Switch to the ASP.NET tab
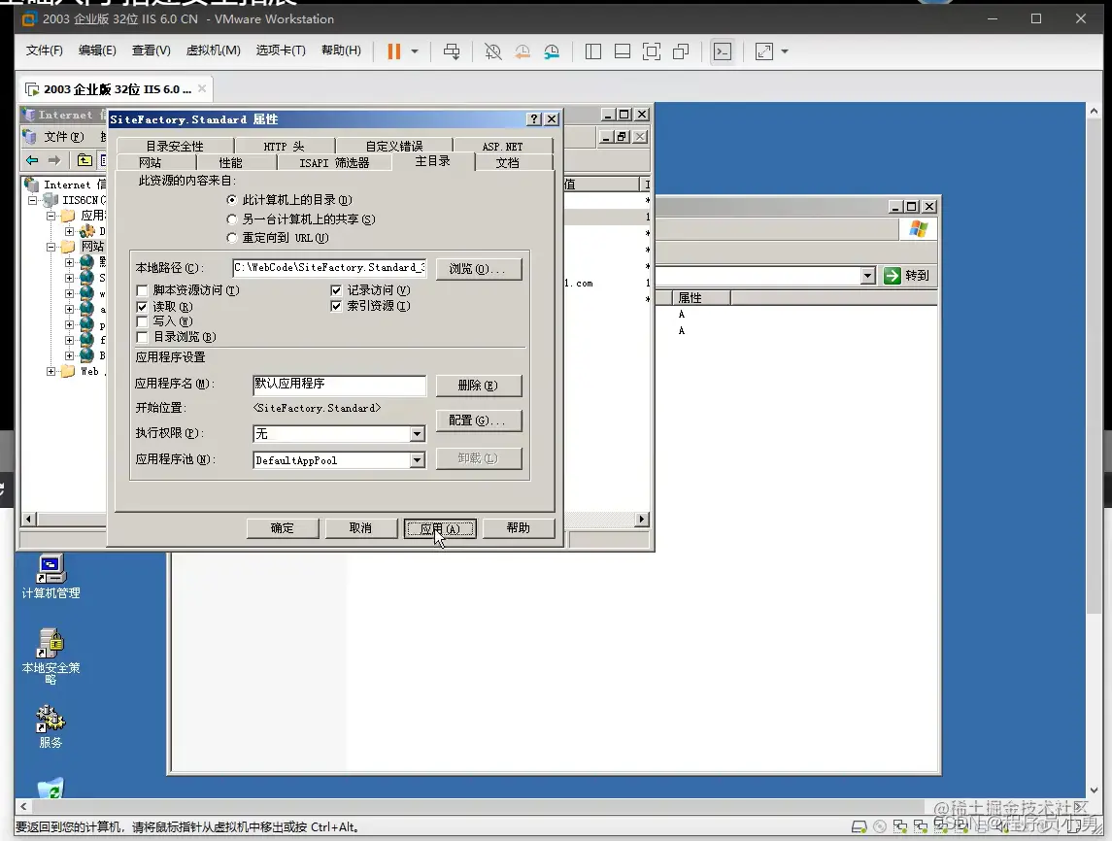 (x=503, y=146)
